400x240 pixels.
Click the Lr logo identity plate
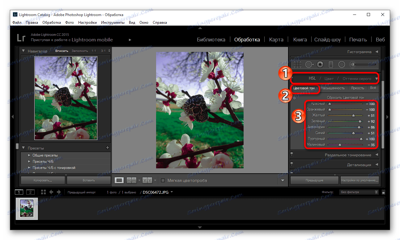click(21, 38)
